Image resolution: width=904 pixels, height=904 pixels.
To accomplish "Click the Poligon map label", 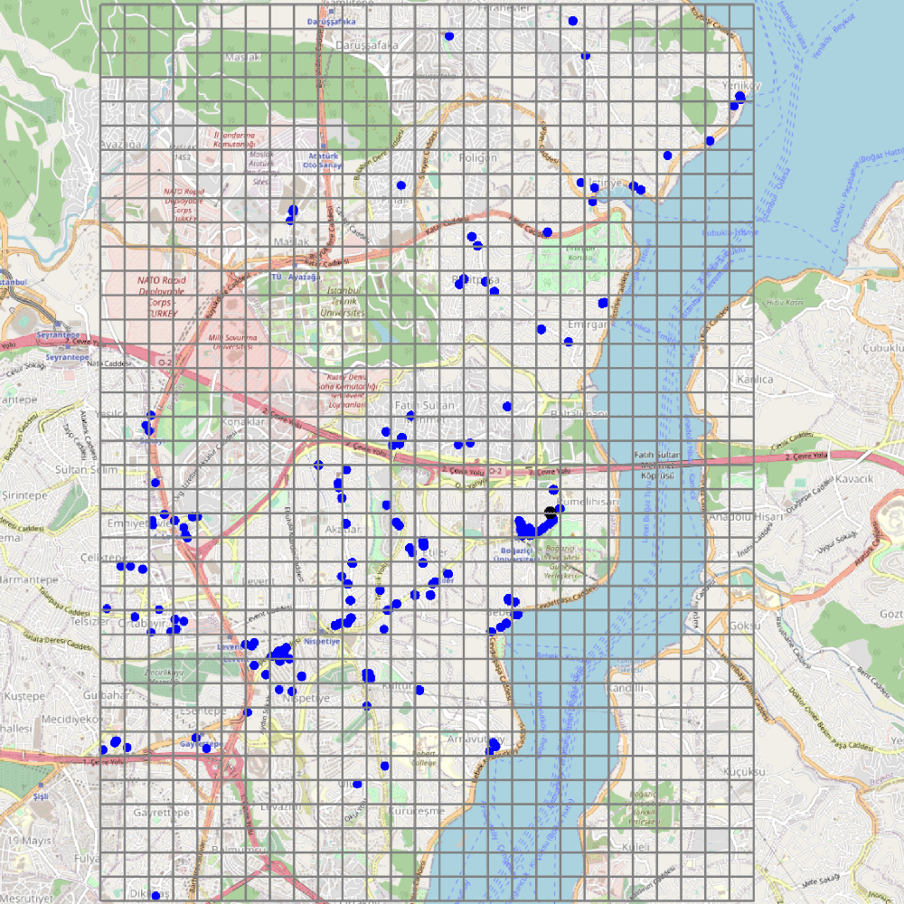I will click(x=478, y=158).
